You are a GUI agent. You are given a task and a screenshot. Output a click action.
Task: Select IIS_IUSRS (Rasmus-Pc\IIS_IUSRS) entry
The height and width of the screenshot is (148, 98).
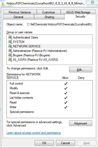coord(49,60)
